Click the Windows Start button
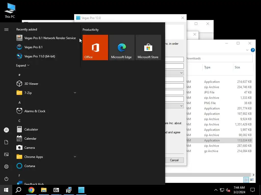 6,190
